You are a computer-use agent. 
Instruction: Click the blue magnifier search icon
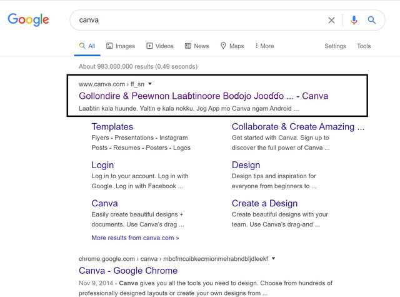(371, 20)
